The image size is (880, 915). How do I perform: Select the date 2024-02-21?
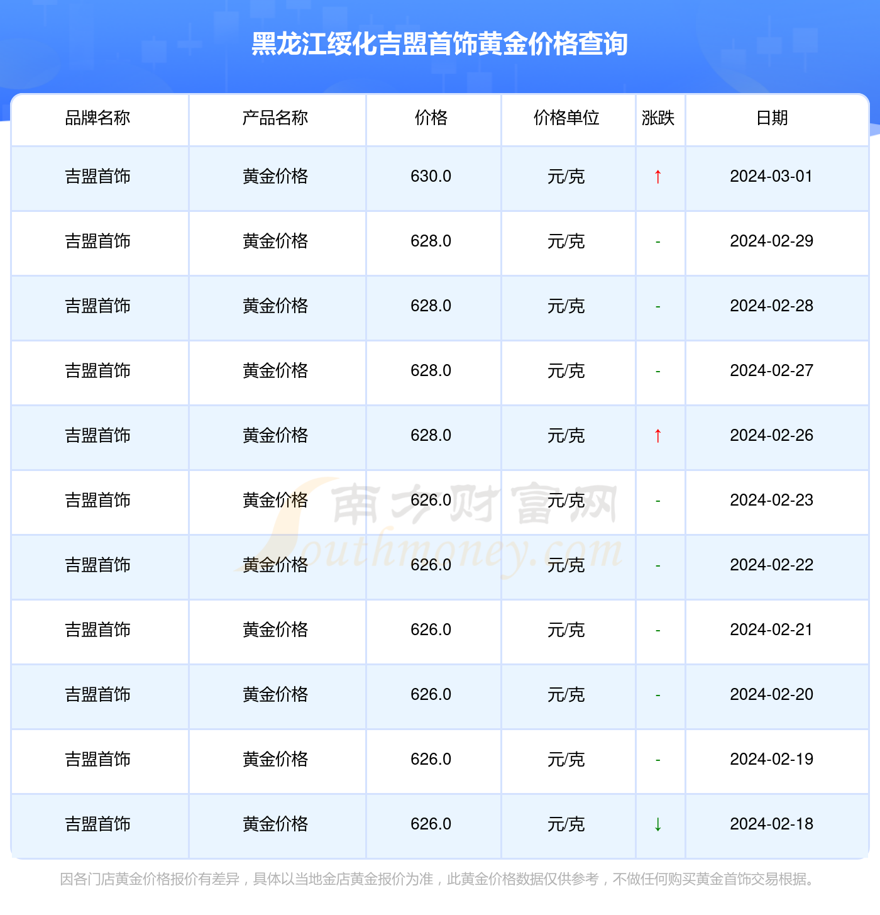click(772, 630)
